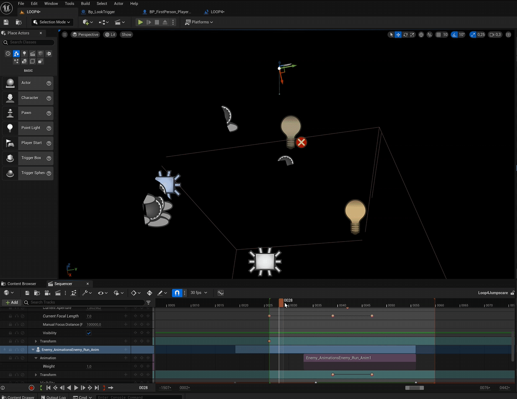Toggle Sequencer key snapping magnet

pos(177,293)
